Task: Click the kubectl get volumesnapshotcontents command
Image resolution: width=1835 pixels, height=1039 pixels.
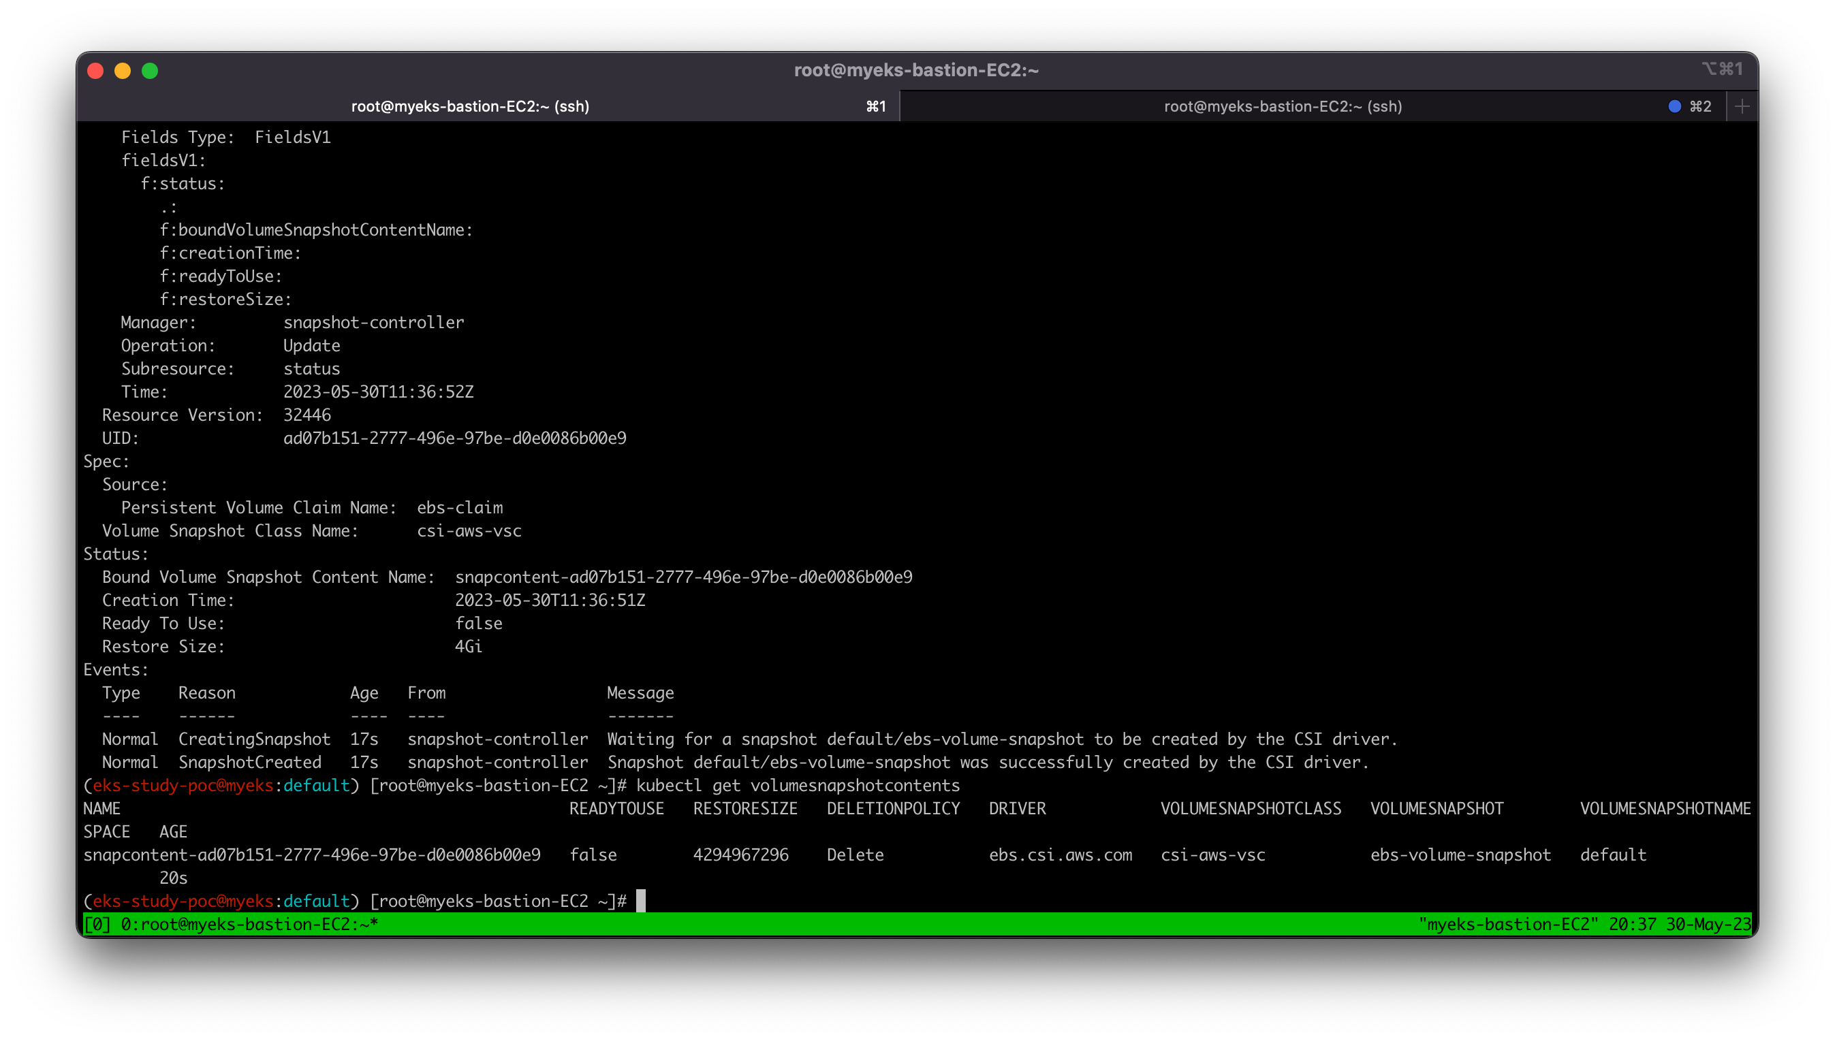Action: coord(797,785)
